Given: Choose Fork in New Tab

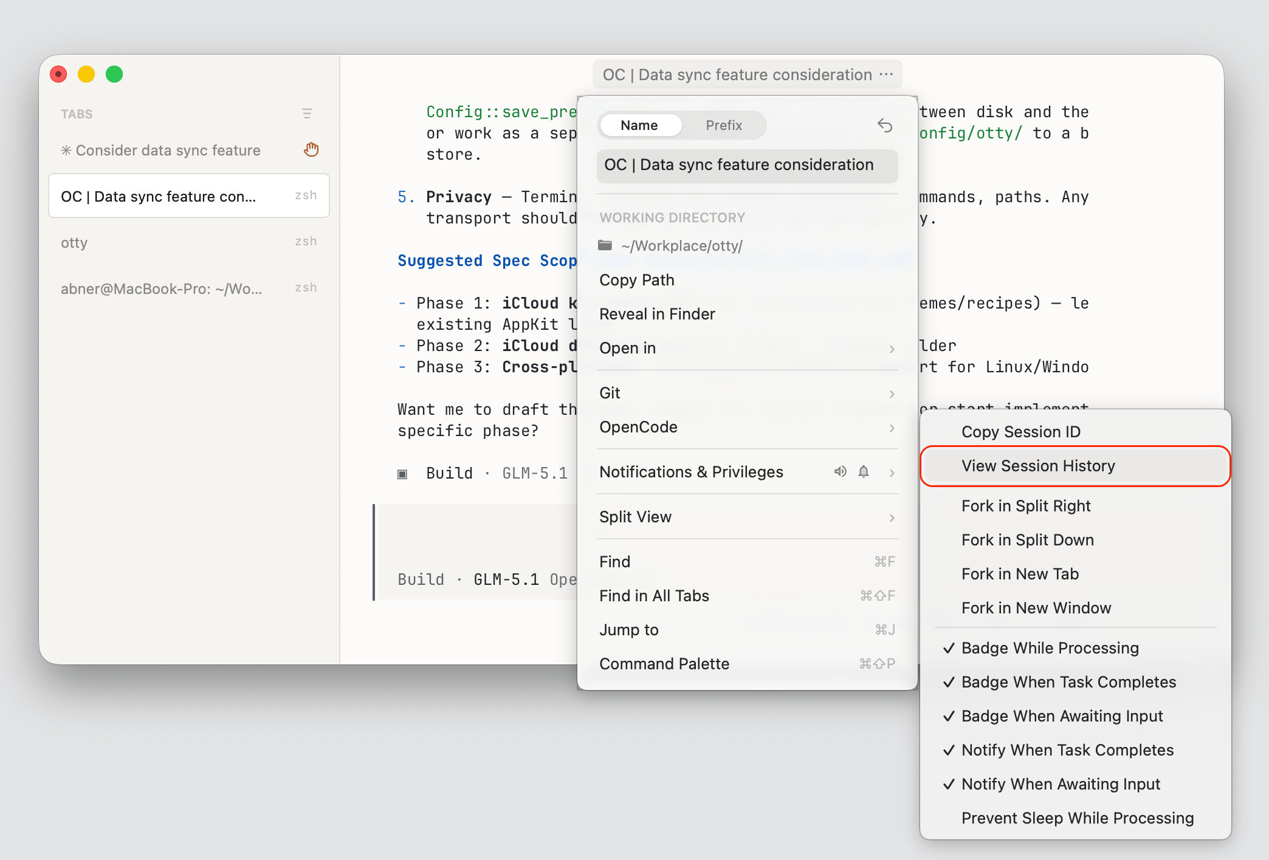Looking at the screenshot, I should 1076,573.
